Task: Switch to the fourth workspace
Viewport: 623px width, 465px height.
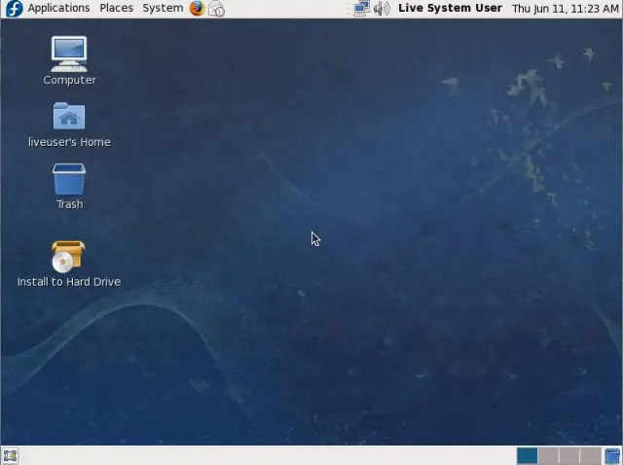Action: (591, 455)
